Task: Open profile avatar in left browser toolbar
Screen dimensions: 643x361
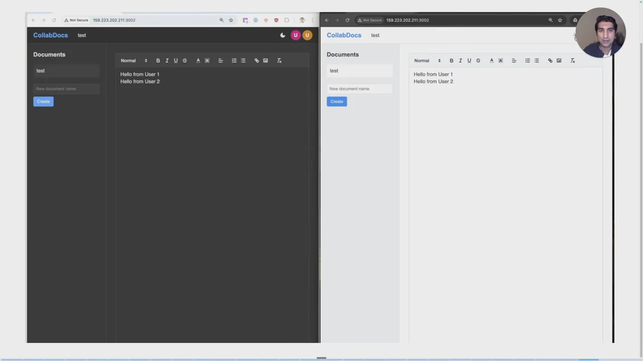Action: pos(302,20)
